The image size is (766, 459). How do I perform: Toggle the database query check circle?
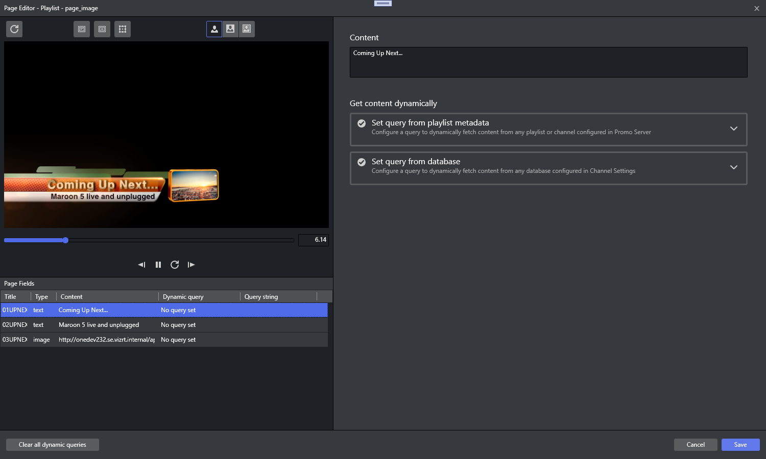[x=362, y=162]
